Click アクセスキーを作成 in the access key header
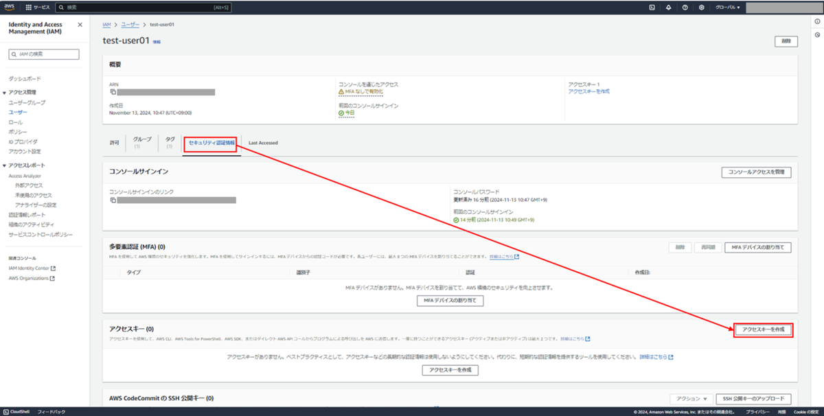Image resolution: width=824 pixels, height=416 pixels. pyautogui.click(x=764, y=330)
